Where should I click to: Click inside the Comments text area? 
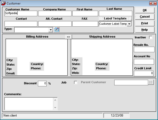pos(29,104)
